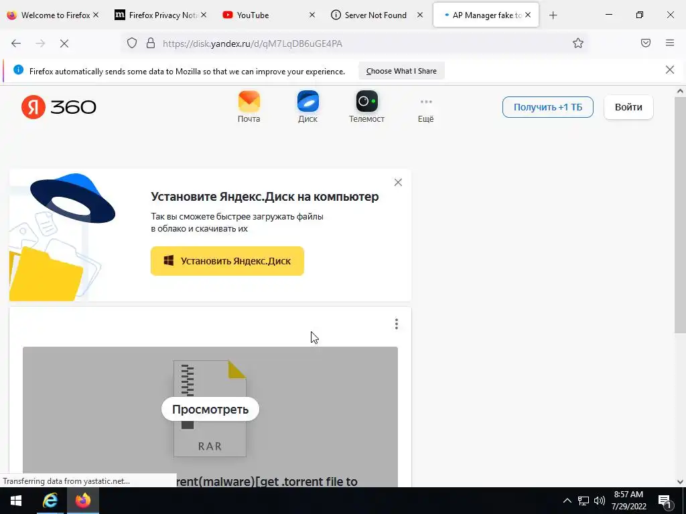This screenshot has height=514, width=686.
Task: Select the AP Manager fake tab
Action: tap(486, 15)
